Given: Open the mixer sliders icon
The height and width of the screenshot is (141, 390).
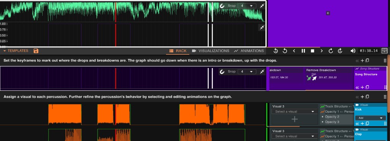Looking at the screenshot, I should 384,51.
